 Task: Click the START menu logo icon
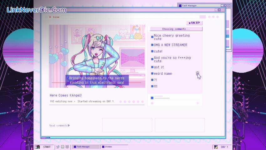coord(38,147)
